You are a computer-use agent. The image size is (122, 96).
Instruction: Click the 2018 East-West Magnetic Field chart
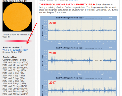click(79, 61)
